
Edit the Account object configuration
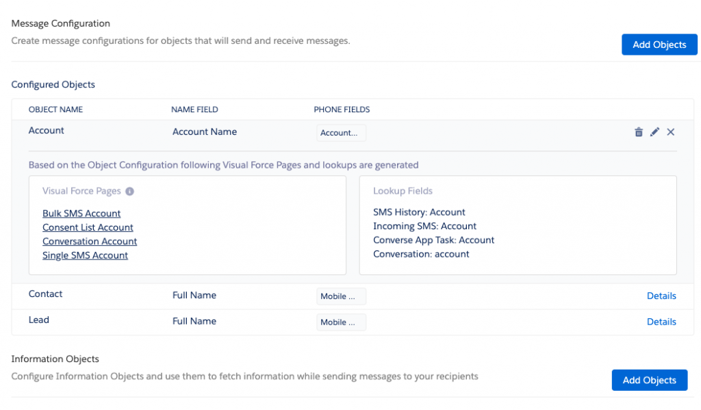point(654,131)
